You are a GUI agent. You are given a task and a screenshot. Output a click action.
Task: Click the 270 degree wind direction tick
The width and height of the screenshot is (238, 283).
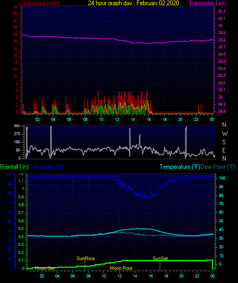tap(17, 134)
